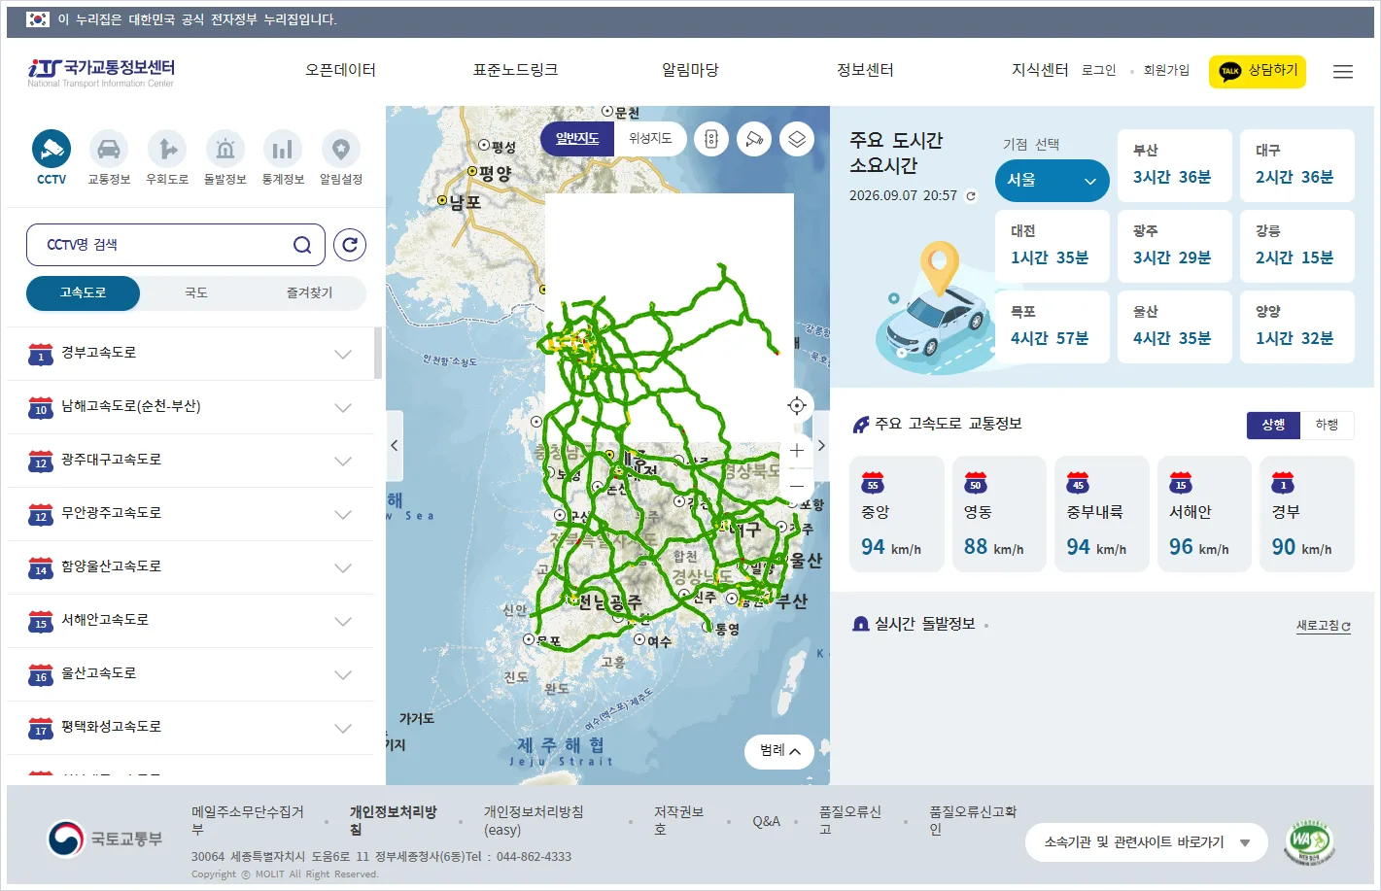1381x891 pixels.
Task: Open the 오픈데이터 menu
Action: click(x=340, y=70)
